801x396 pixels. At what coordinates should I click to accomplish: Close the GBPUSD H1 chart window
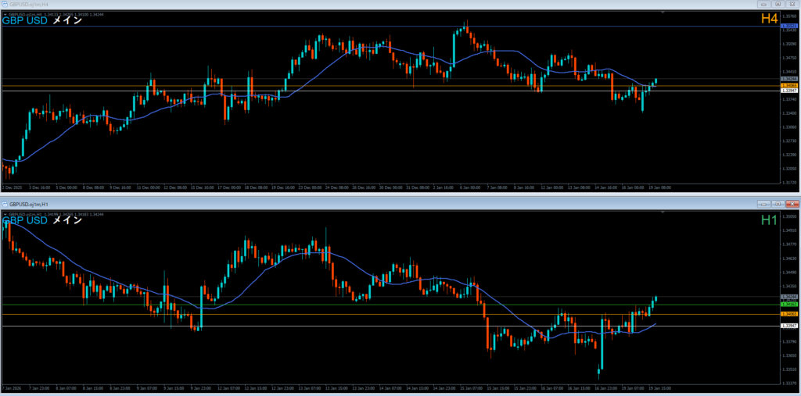(x=792, y=204)
